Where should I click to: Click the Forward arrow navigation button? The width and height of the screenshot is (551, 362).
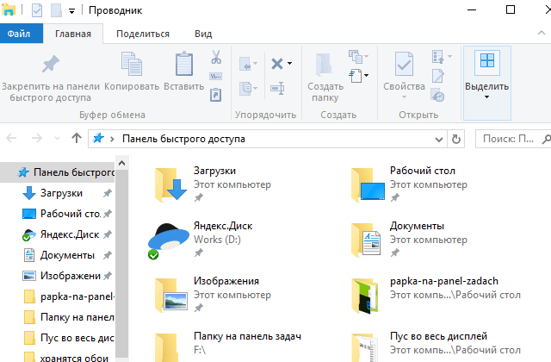tap(37, 138)
